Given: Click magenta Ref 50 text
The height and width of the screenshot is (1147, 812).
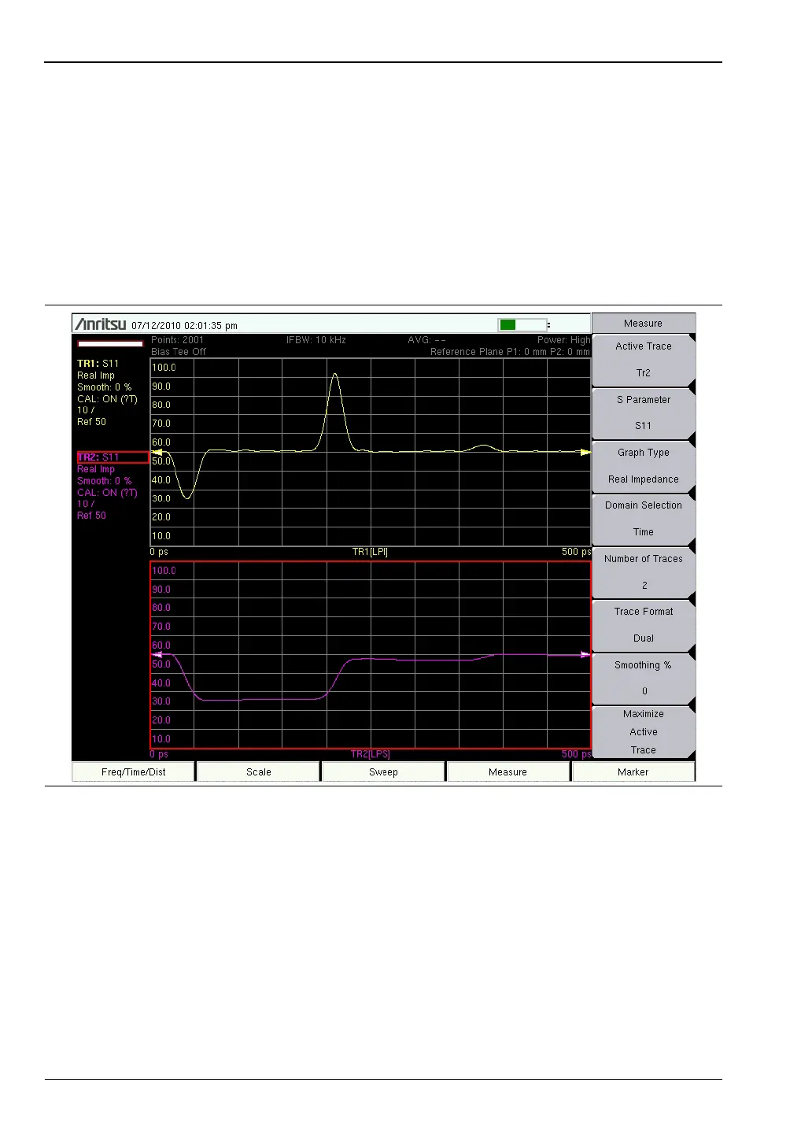Looking at the screenshot, I should [91, 516].
